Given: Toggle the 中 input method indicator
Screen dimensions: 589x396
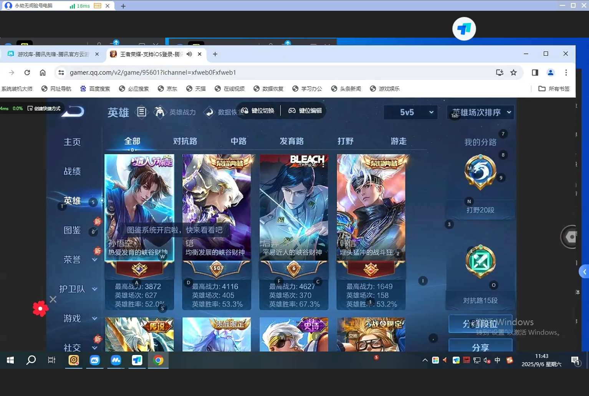Looking at the screenshot, I should 497,360.
